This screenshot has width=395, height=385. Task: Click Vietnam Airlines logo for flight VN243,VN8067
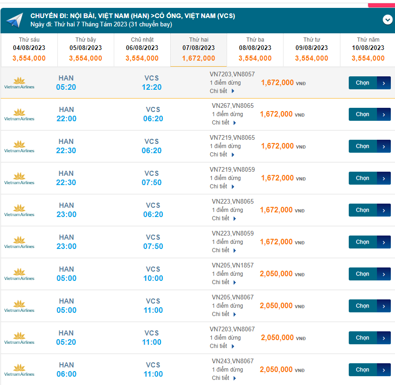19,370
